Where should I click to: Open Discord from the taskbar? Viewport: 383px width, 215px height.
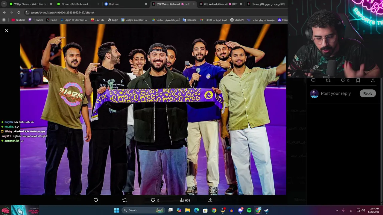[240, 210]
